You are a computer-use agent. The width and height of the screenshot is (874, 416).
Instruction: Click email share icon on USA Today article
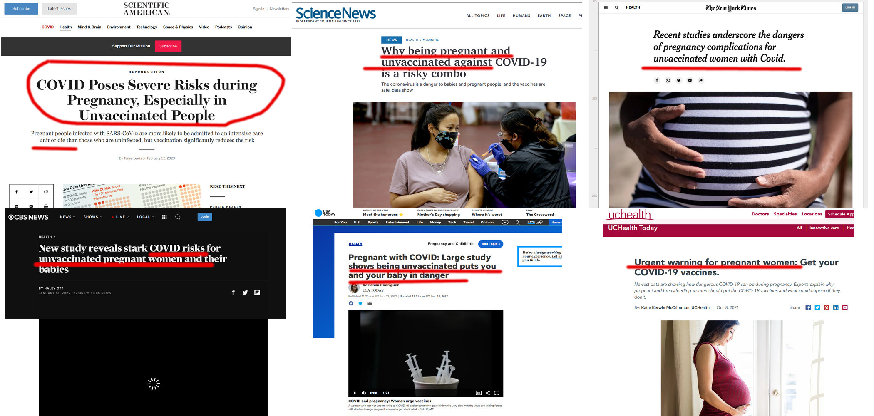370,303
